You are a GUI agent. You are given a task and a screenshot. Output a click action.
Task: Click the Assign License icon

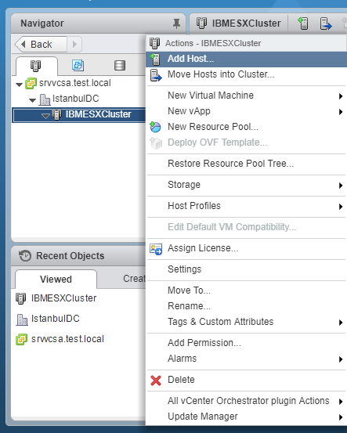click(x=156, y=248)
